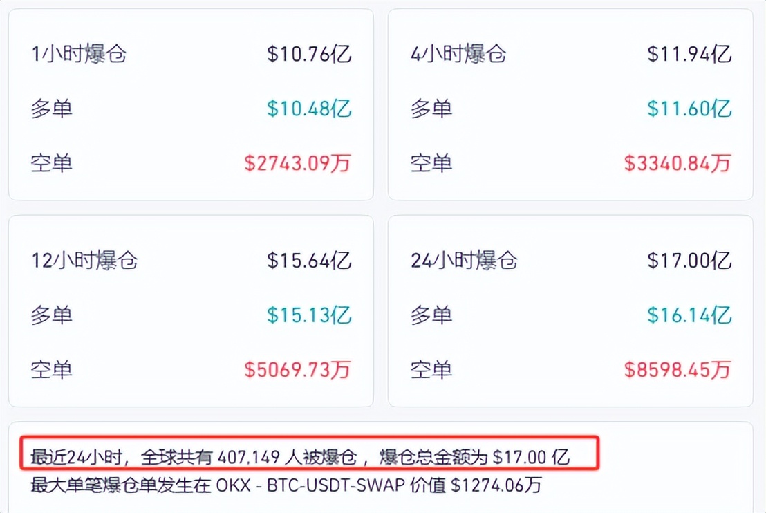766x513 pixels.
Task: Select the $10.76亿 one-hour liquidation total
Action: click(309, 54)
